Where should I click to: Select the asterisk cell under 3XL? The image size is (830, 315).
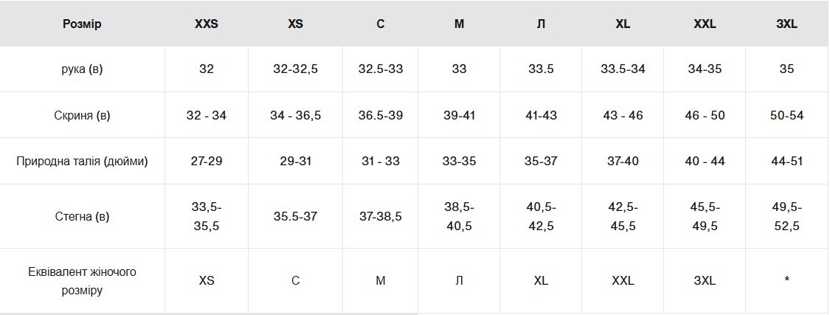click(x=786, y=280)
